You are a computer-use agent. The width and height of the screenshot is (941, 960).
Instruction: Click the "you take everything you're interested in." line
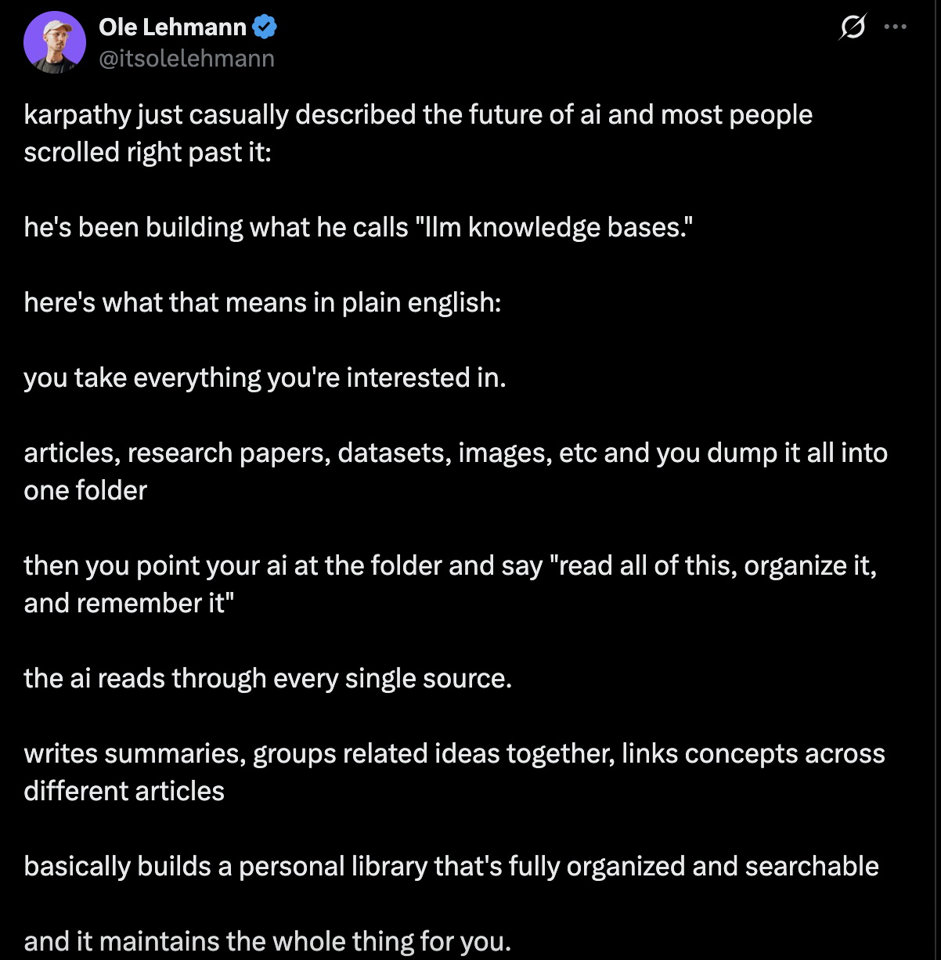(265, 377)
